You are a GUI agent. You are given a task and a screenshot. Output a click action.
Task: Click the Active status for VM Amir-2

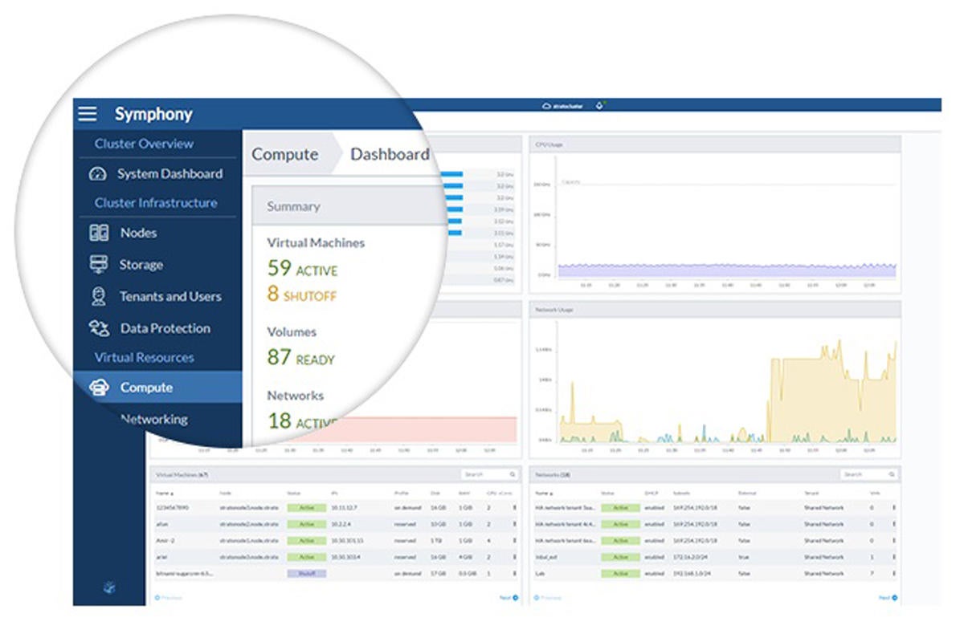point(306,541)
